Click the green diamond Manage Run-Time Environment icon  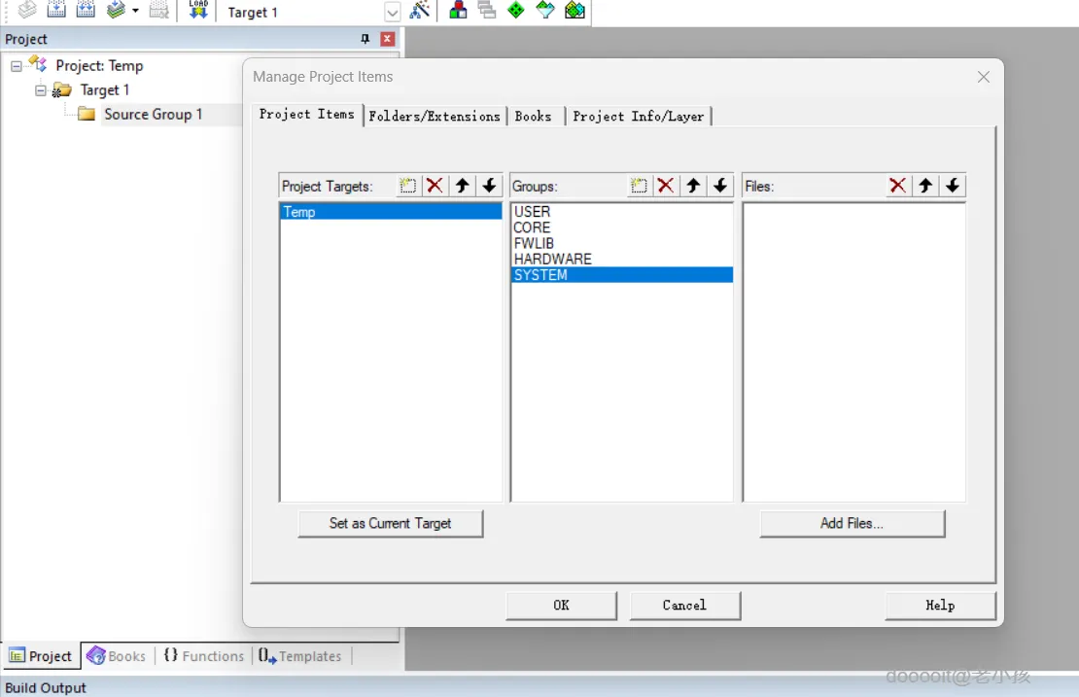pos(515,10)
